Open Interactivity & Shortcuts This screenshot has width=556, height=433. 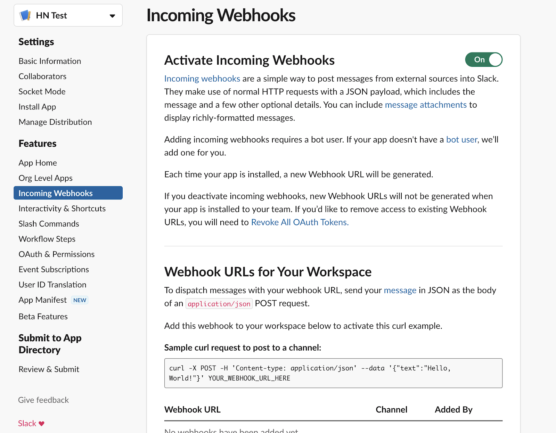(62, 209)
